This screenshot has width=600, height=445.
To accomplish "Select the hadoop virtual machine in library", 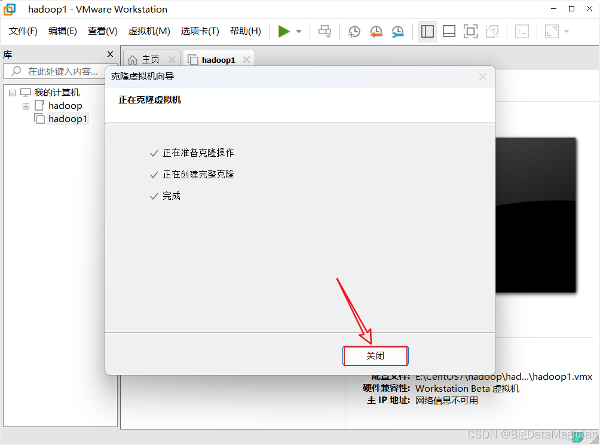I will [65, 106].
